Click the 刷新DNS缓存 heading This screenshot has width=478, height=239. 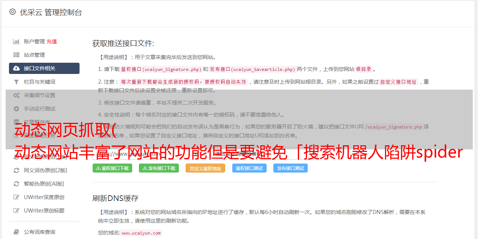click(116, 198)
